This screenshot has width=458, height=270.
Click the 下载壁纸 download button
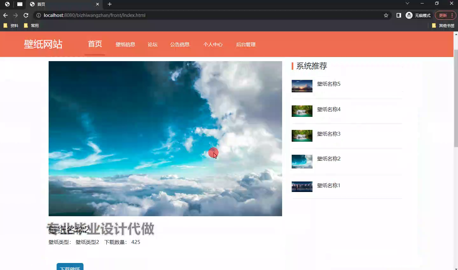[x=70, y=267]
